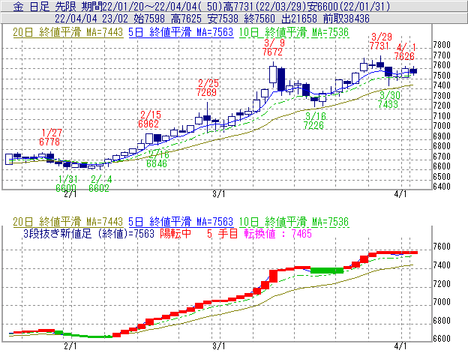Select the 5日 MA=7563 legend in upper chart
Image resolution: width=468 pixels, height=356 pixels.
(180, 32)
